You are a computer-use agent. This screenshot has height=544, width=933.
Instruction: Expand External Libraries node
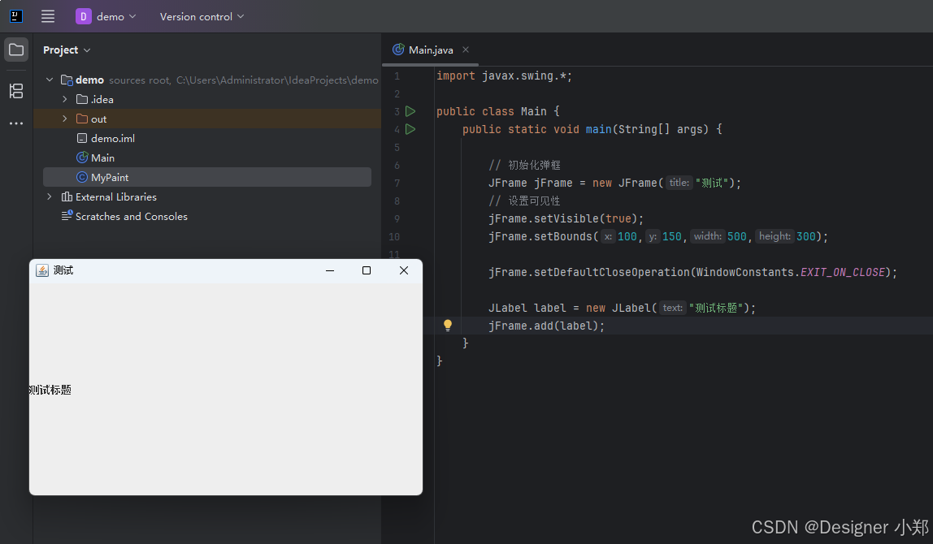[x=50, y=196]
